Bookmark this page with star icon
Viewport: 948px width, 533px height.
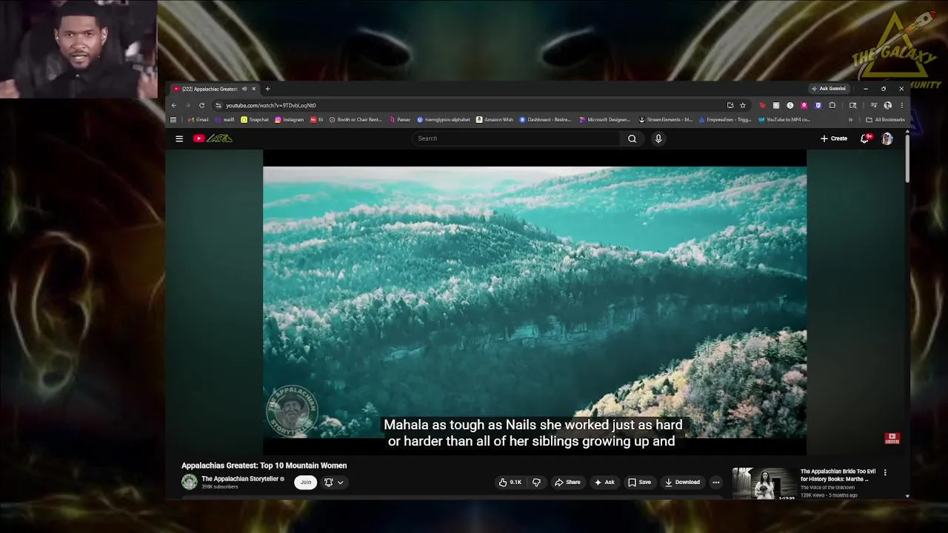[x=743, y=105]
